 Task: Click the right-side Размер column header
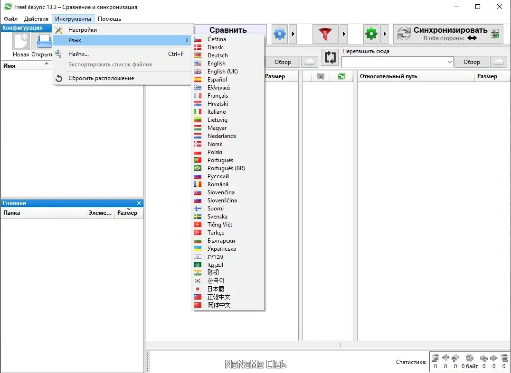click(x=492, y=76)
